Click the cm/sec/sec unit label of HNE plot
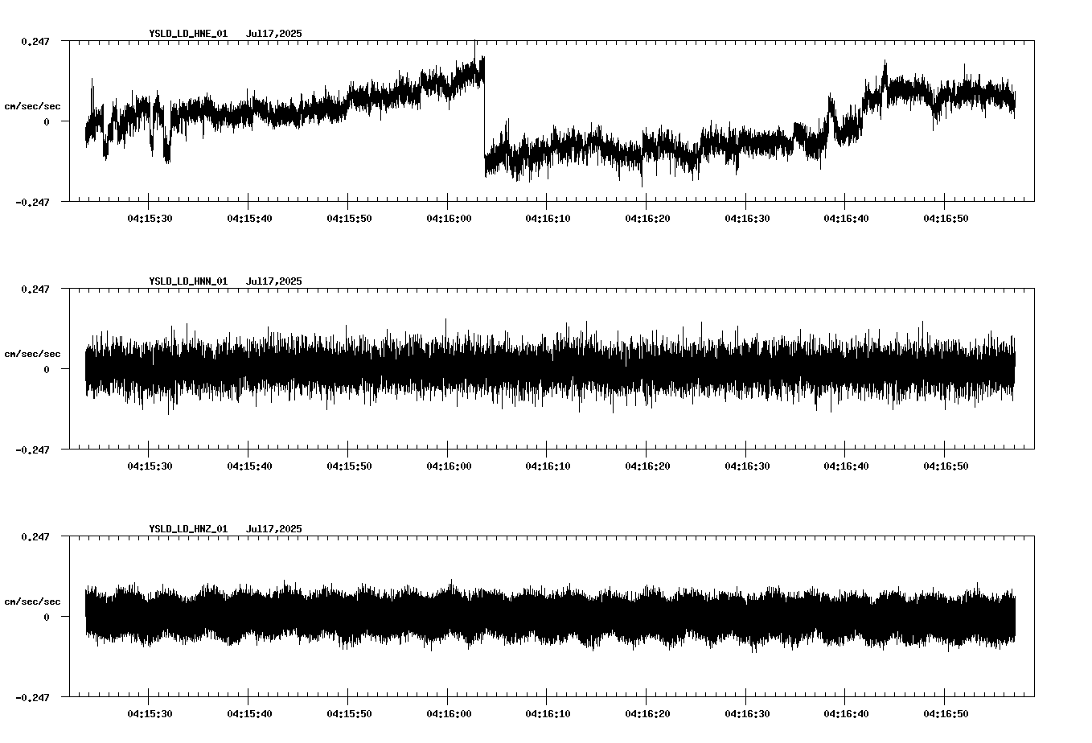 [x=32, y=106]
